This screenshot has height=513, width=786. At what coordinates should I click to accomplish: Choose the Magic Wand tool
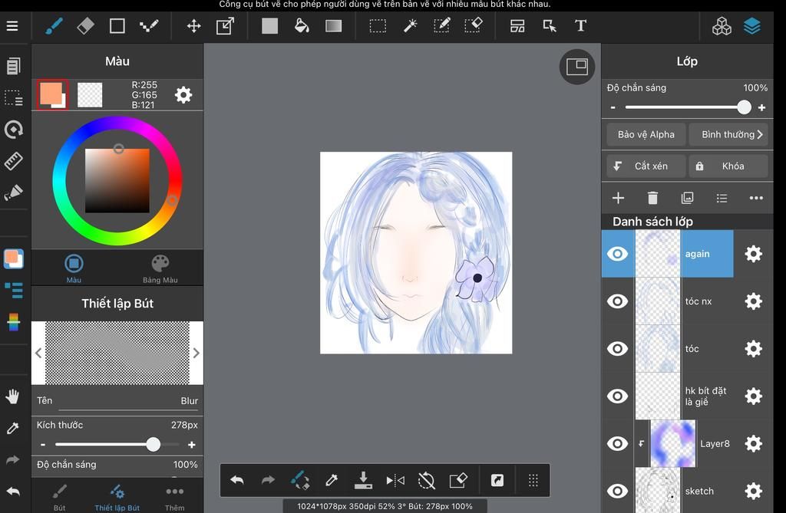(x=410, y=25)
